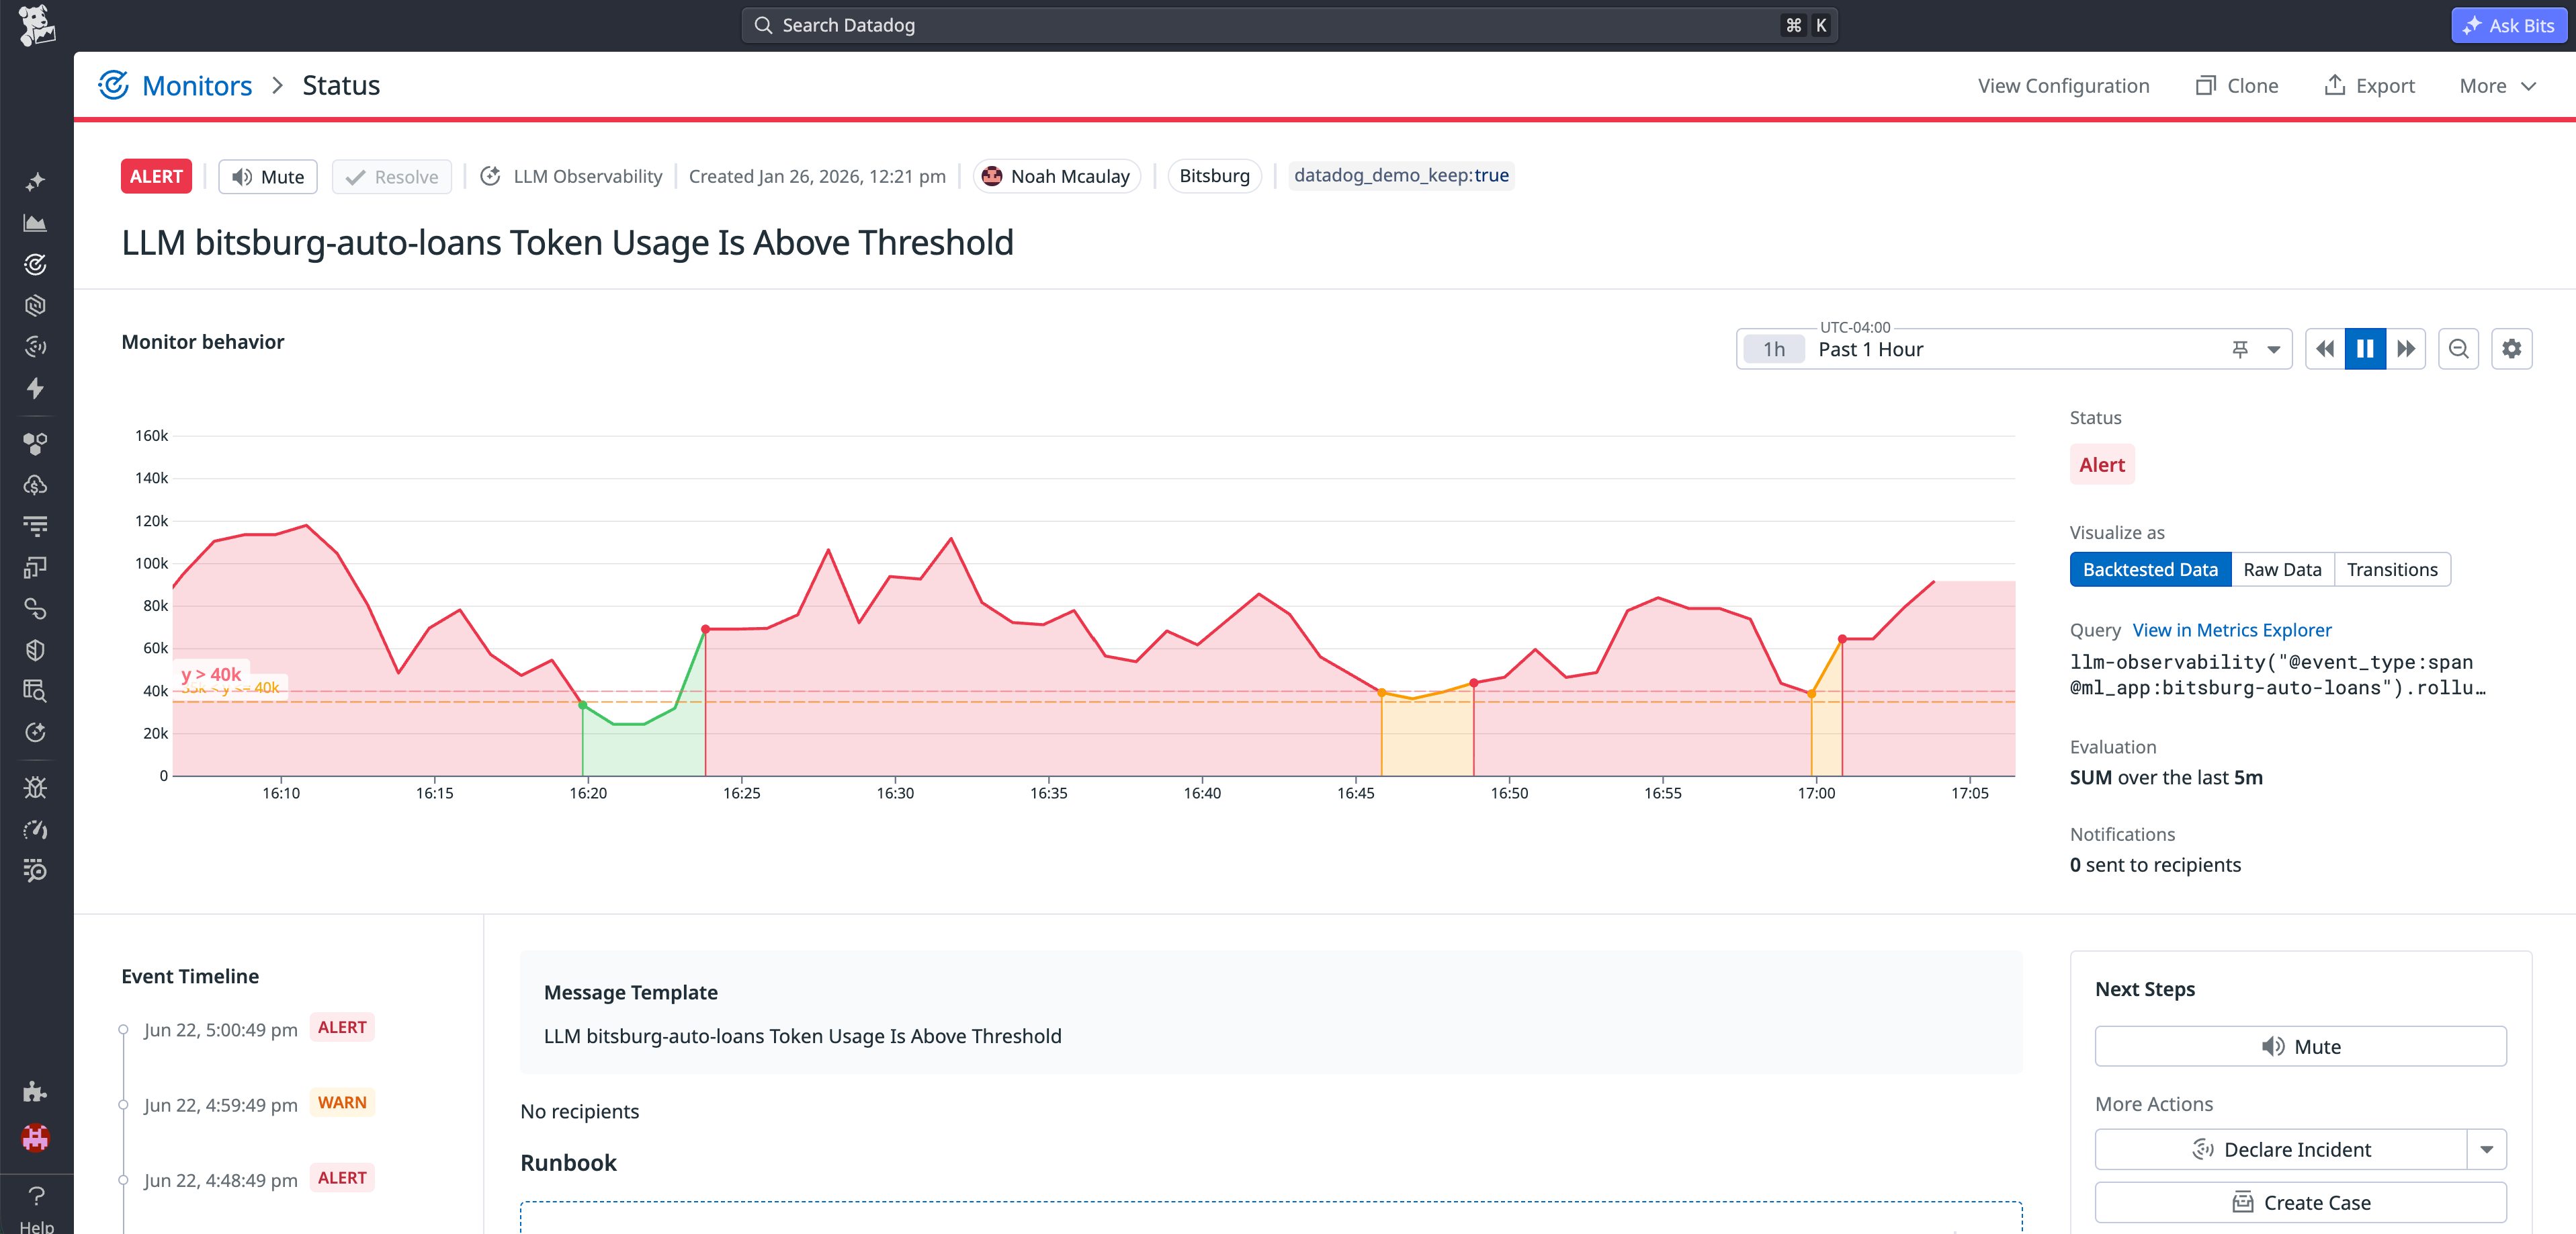The height and width of the screenshot is (1234, 2576).
Task: Open the Monitors target-check sidebar icon
Action: point(35,264)
